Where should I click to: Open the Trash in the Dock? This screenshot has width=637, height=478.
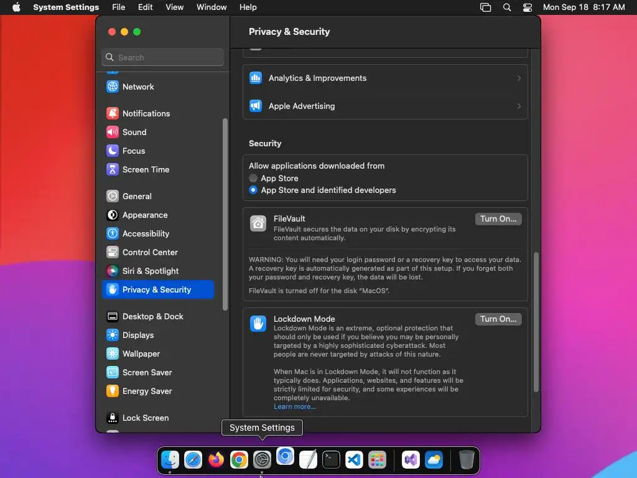tap(467, 460)
